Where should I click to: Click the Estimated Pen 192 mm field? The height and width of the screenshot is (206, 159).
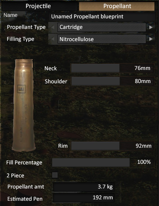click(84, 197)
